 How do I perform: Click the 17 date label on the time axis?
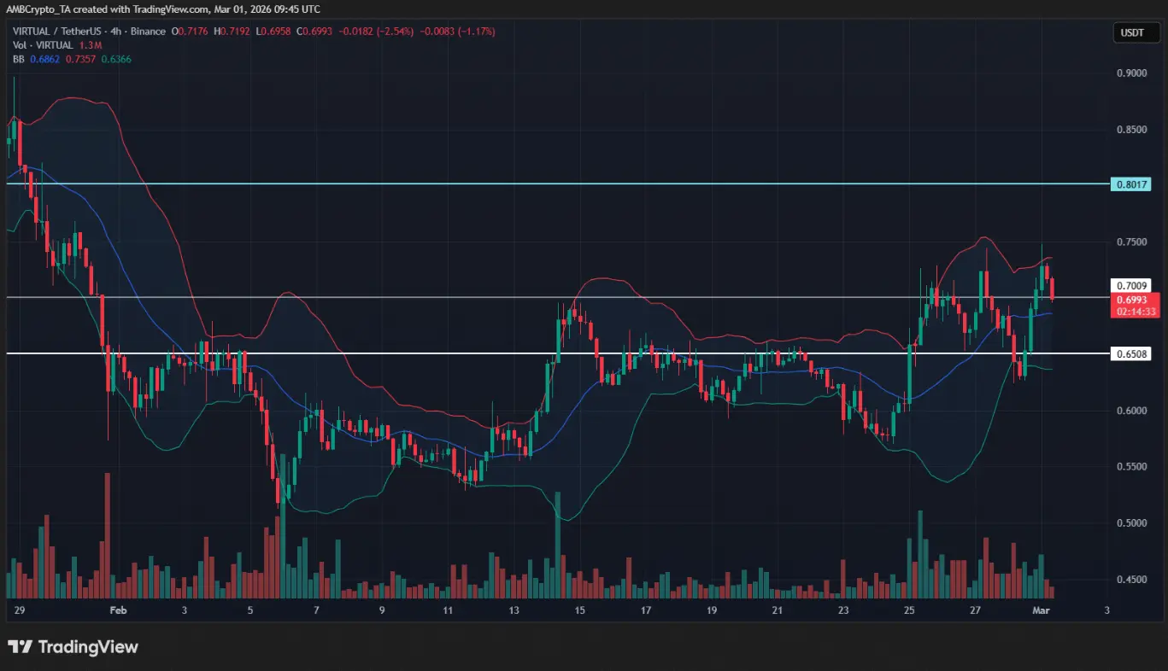645,610
